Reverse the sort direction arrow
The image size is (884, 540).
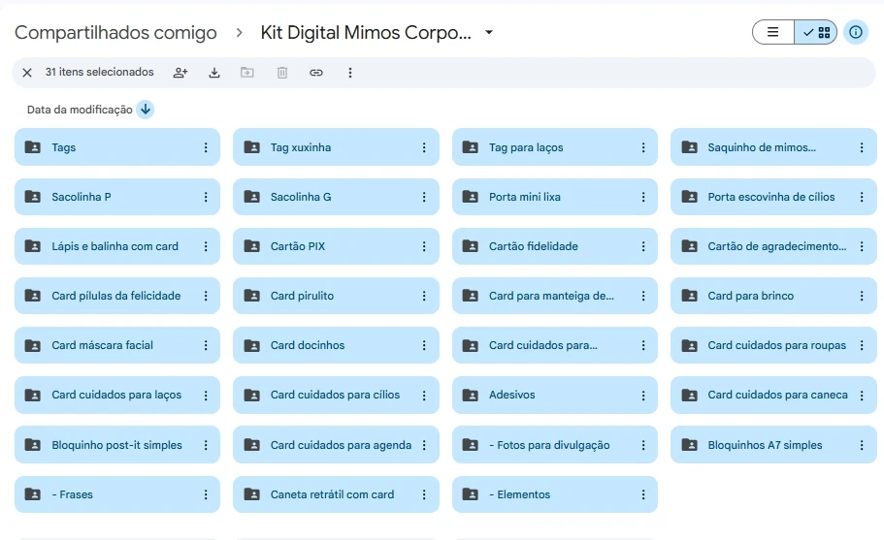[146, 110]
